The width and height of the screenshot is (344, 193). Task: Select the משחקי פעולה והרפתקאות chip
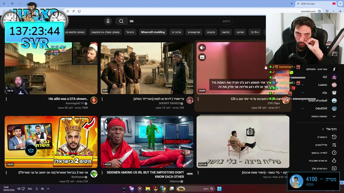105,32
